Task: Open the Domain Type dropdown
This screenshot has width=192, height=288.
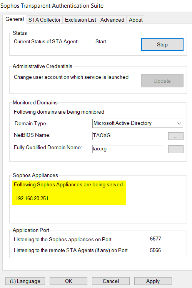Action: click(137, 123)
